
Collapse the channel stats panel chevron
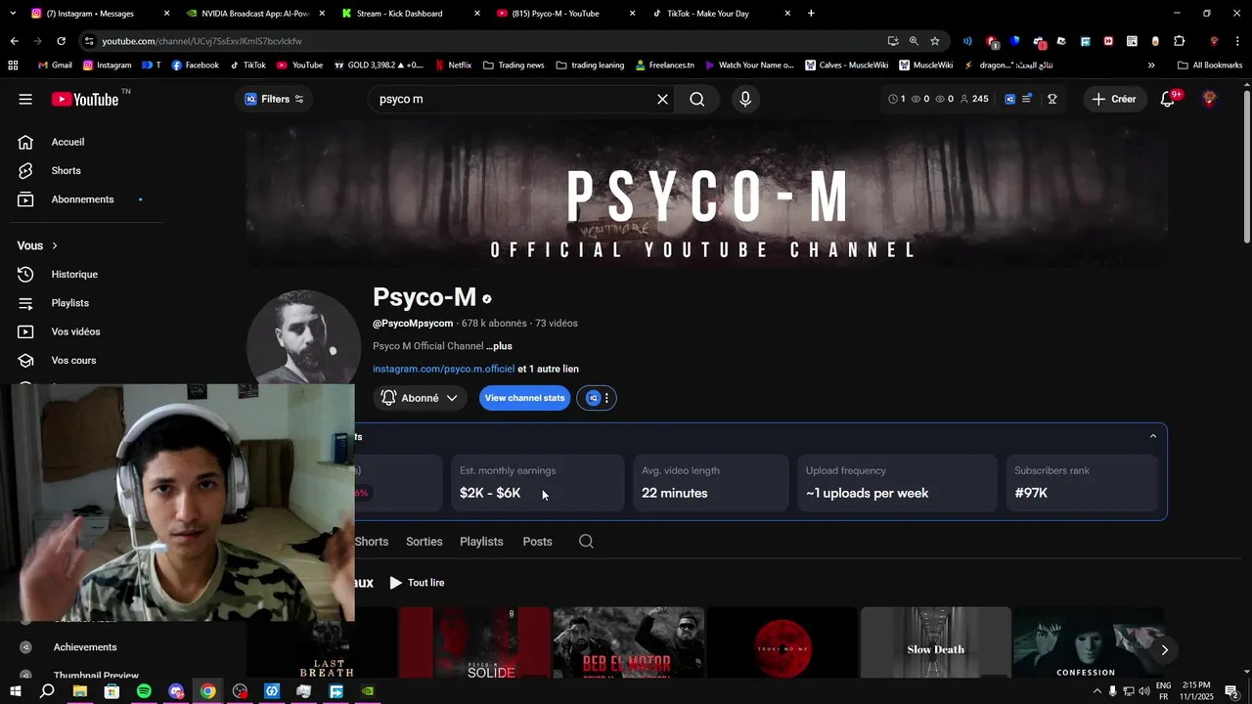pyautogui.click(x=1153, y=436)
